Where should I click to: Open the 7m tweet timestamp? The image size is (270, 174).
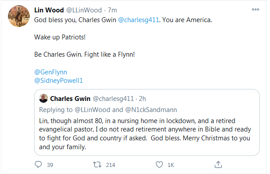tap(112, 10)
